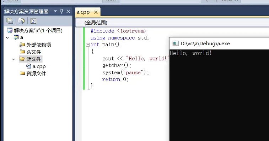Open a.cpp in the solution tree
Screen dimensions: 269x141
click(x=39, y=66)
